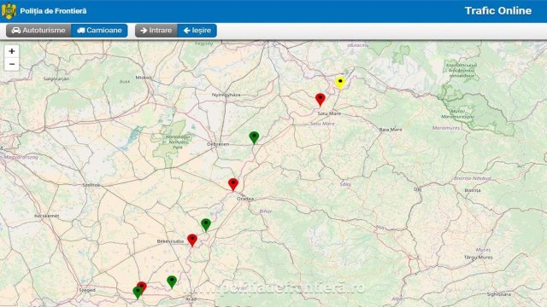Toggle vehicle type to Autoturisme
This screenshot has height=307, width=547.
(x=38, y=31)
